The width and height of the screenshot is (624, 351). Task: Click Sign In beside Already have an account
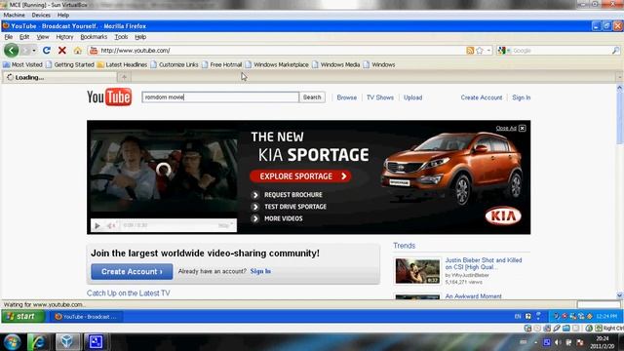(x=260, y=271)
